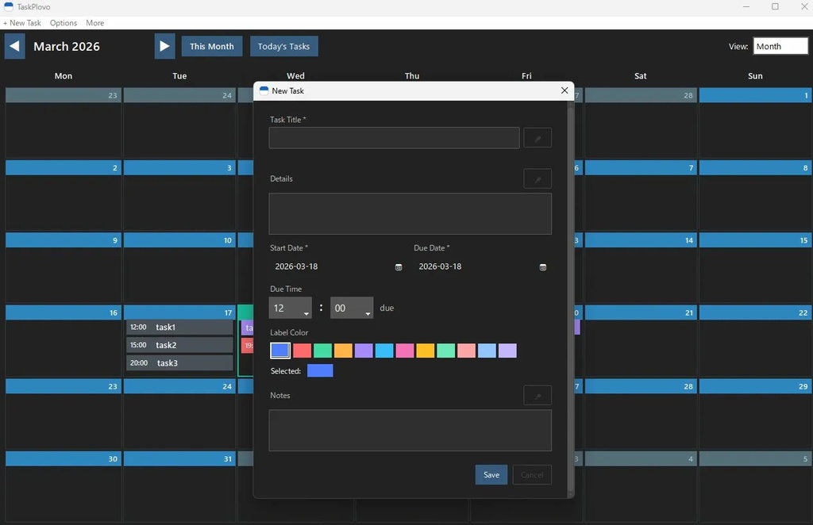The image size is (813, 525).
Task: Select the pink label color swatch (seventh)
Action: pyautogui.click(x=404, y=351)
